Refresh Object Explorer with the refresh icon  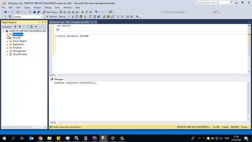pyautogui.click(x=31, y=27)
